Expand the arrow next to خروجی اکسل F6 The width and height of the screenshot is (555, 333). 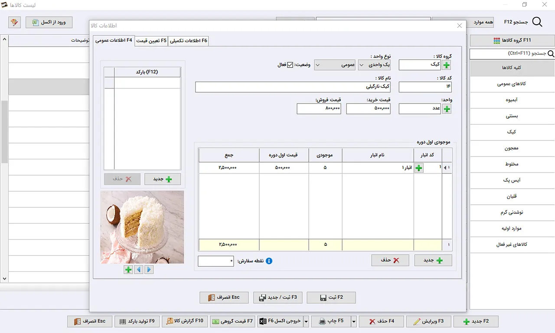[306, 322]
